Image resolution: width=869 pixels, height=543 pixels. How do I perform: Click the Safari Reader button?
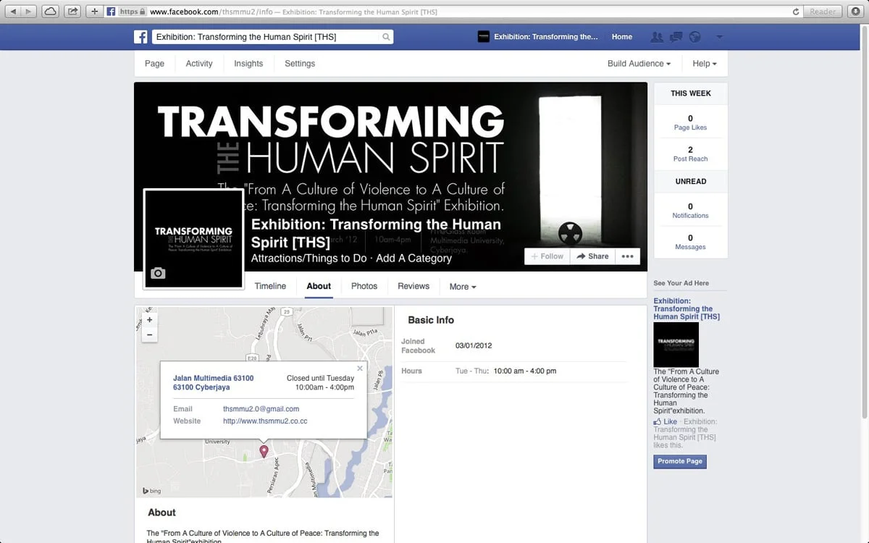click(x=823, y=12)
